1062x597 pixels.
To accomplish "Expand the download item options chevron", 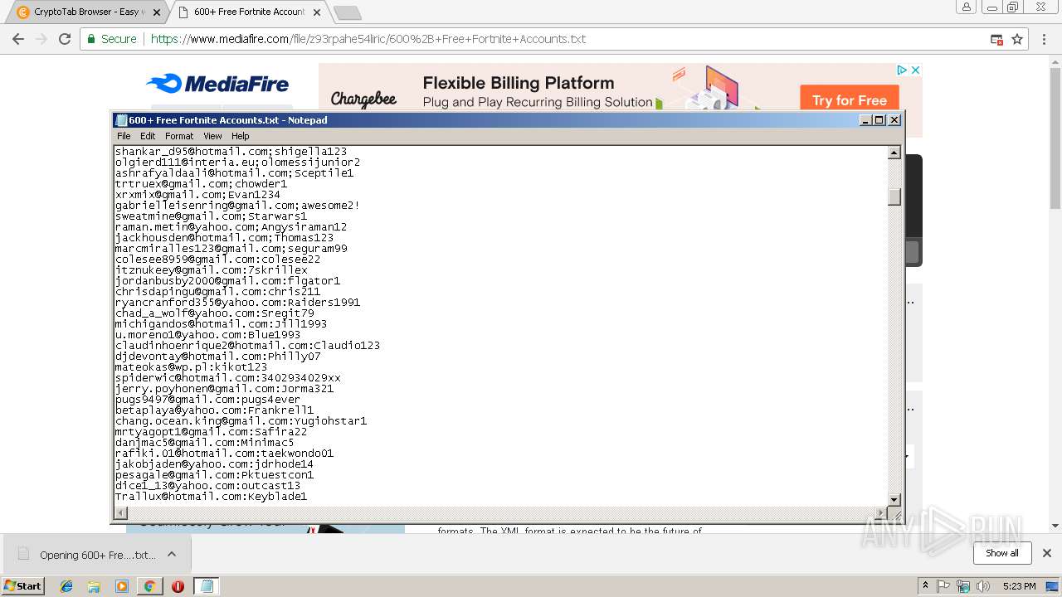I will (x=172, y=554).
